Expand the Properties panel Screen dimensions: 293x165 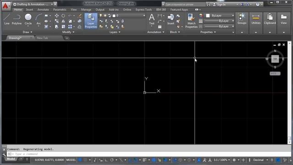pyautogui.click(x=208, y=32)
